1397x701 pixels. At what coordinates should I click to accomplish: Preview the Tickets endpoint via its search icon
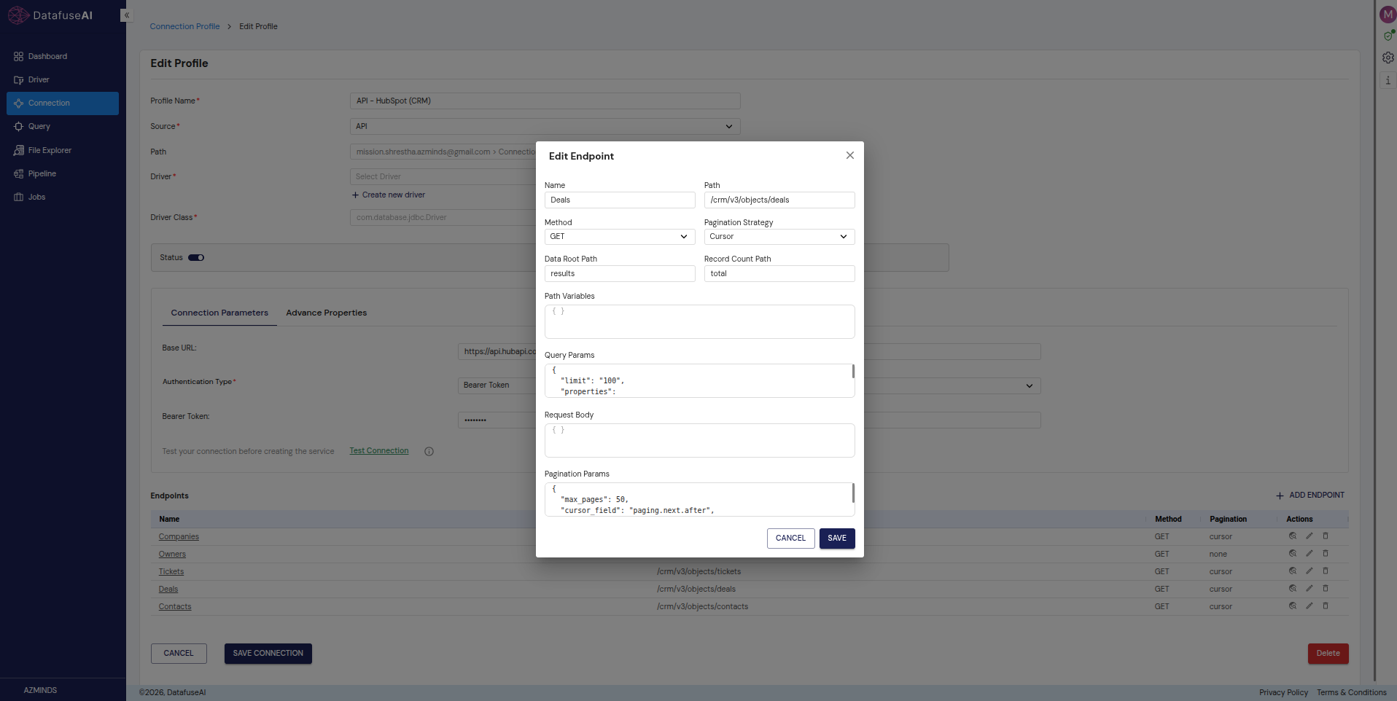(1293, 571)
